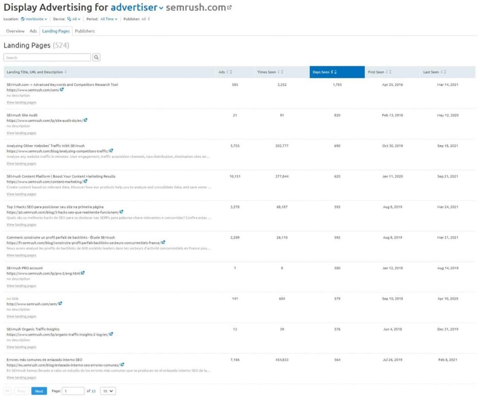Click the device icon in Device filter
The height and width of the screenshot is (397, 478).
(69, 19)
